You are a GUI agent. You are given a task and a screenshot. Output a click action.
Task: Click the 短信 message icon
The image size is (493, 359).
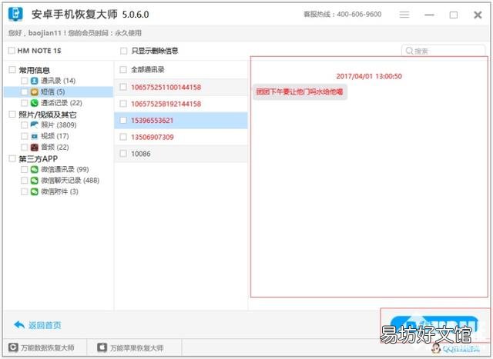pos(34,92)
